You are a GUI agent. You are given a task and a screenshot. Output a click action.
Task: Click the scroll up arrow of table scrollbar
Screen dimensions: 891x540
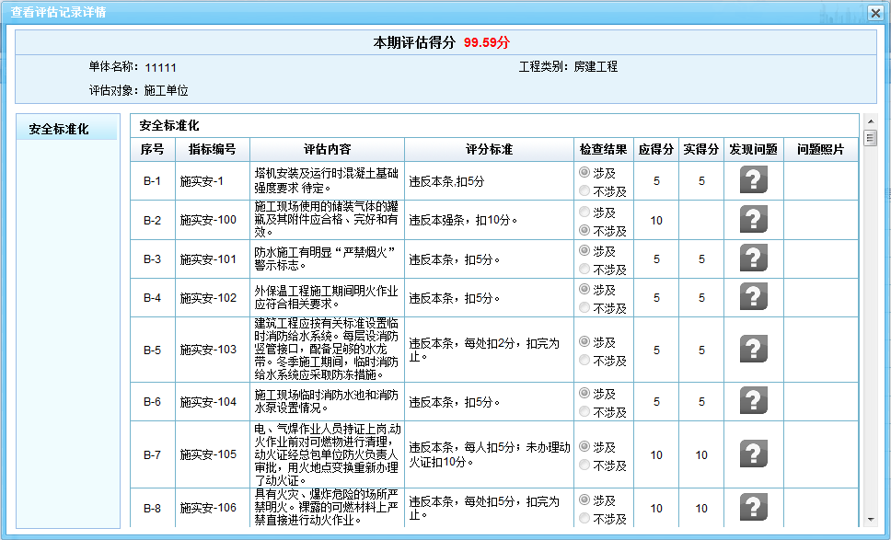(x=869, y=121)
